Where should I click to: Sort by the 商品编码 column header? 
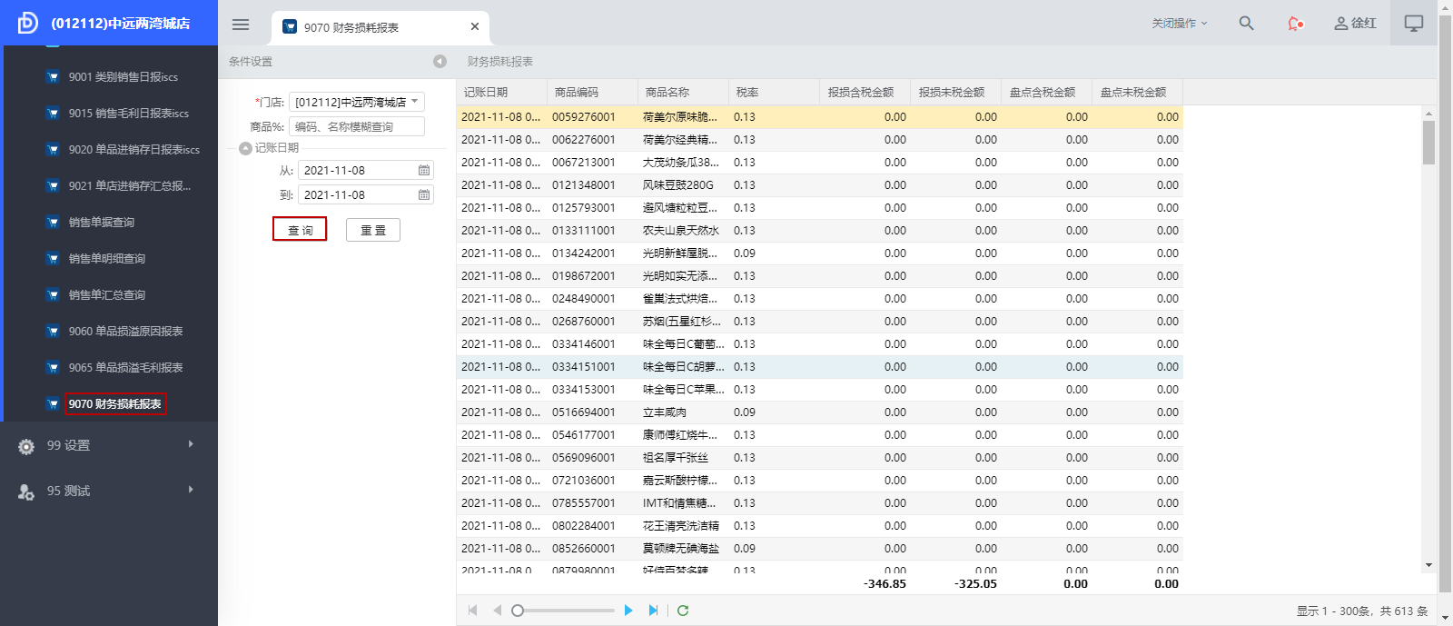593,93
